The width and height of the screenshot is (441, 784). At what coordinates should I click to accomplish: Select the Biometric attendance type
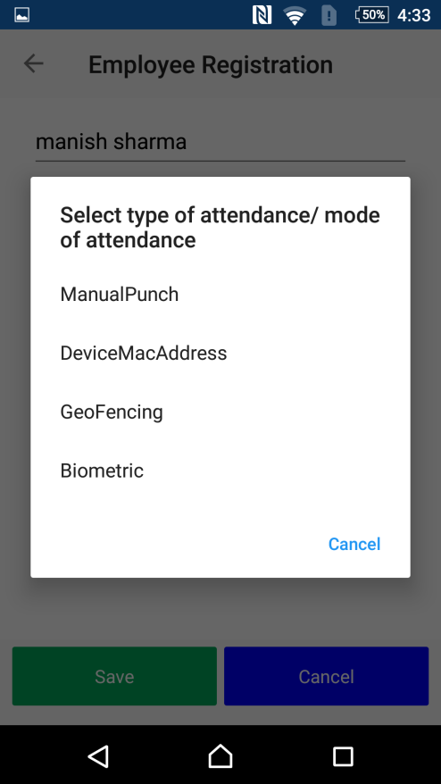220,471
